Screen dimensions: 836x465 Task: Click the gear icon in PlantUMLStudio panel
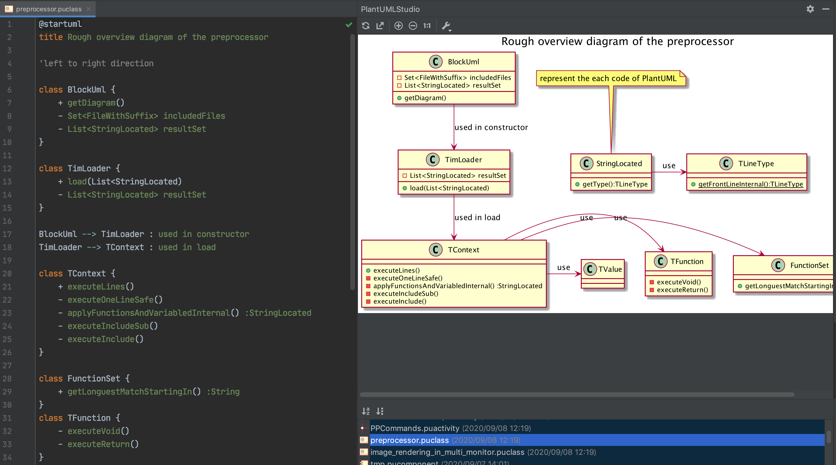[x=810, y=9]
